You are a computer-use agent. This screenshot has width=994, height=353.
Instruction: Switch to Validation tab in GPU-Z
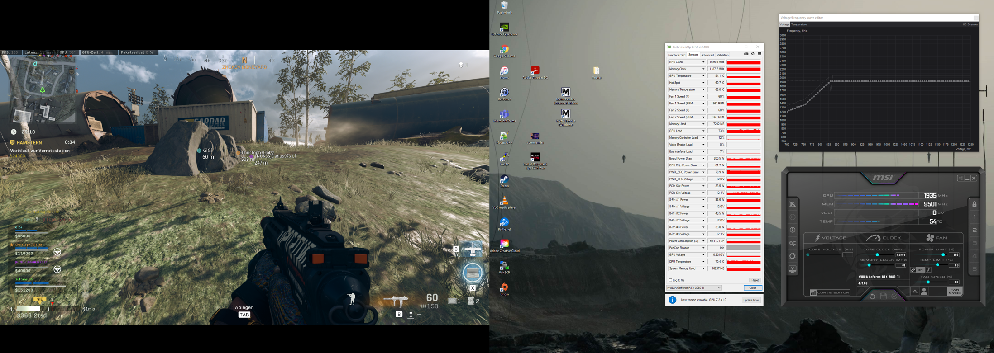(x=723, y=55)
